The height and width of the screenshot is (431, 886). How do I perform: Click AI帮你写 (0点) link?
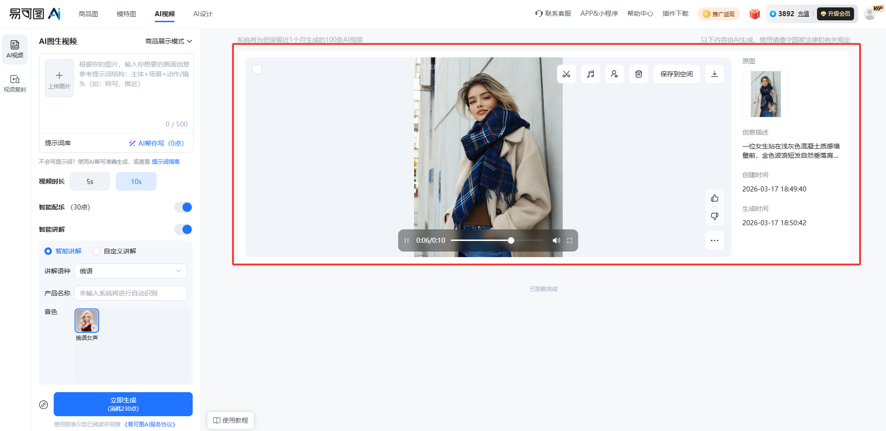click(157, 143)
